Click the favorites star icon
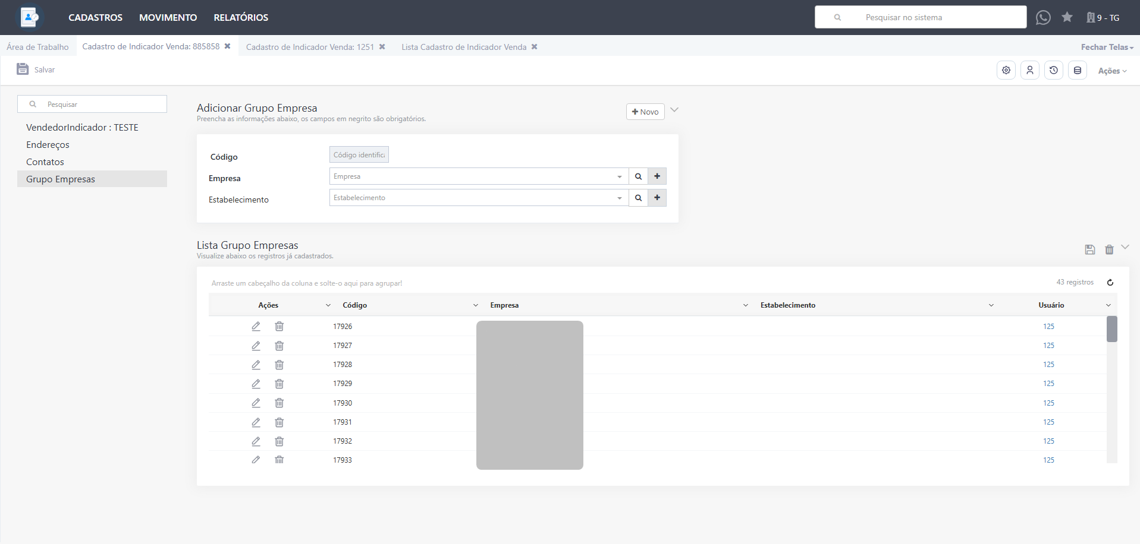 click(x=1067, y=17)
